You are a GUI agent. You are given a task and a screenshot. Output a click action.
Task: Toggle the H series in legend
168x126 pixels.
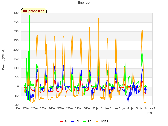(x=75, y=121)
